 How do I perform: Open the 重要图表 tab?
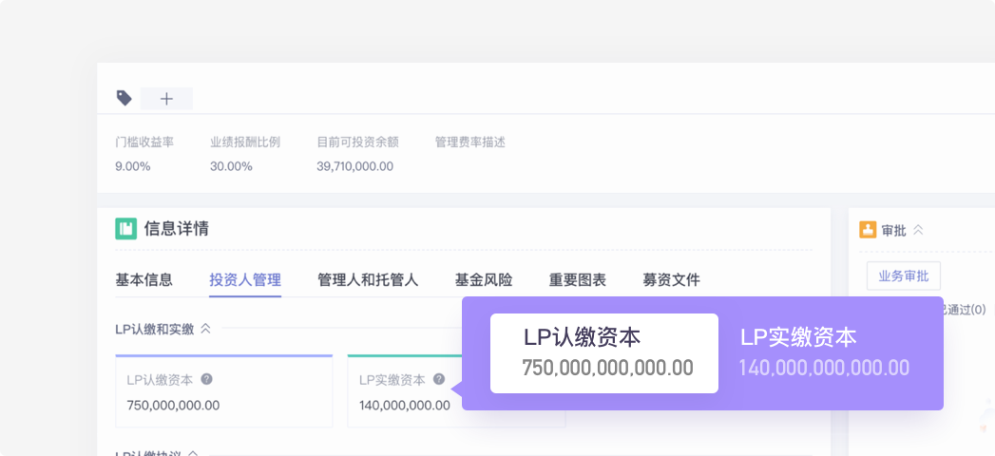(x=578, y=279)
